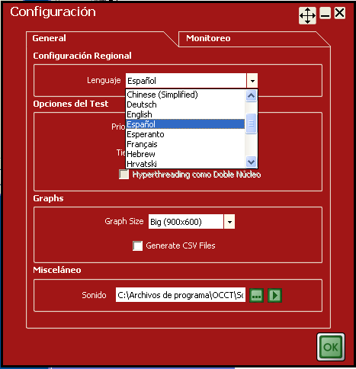Open the Graph Size dropdown
This screenshot has width=356, height=369.
click(229, 222)
